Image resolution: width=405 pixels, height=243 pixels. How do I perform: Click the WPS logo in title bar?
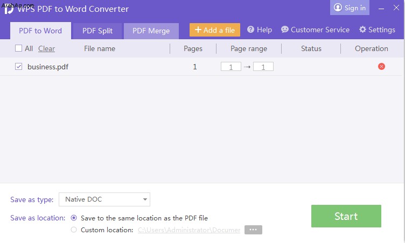click(x=9, y=9)
